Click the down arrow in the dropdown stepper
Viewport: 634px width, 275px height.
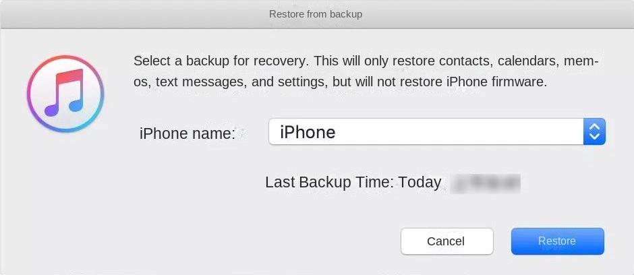[x=594, y=137]
